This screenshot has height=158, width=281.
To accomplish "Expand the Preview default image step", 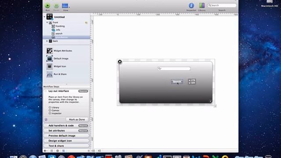I will point(66,136).
